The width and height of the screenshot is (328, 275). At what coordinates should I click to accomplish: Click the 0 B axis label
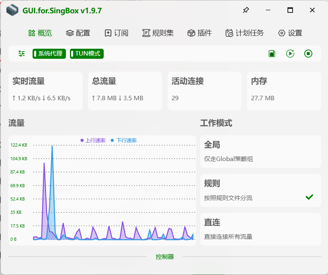tap(13, 239)
